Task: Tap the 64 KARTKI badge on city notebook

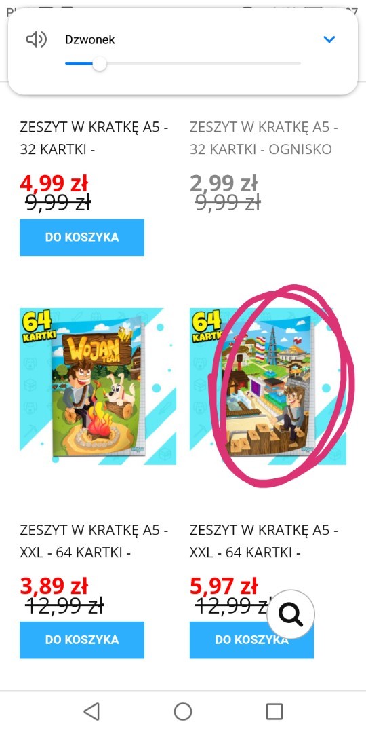Action: click(x=205, y=325)
